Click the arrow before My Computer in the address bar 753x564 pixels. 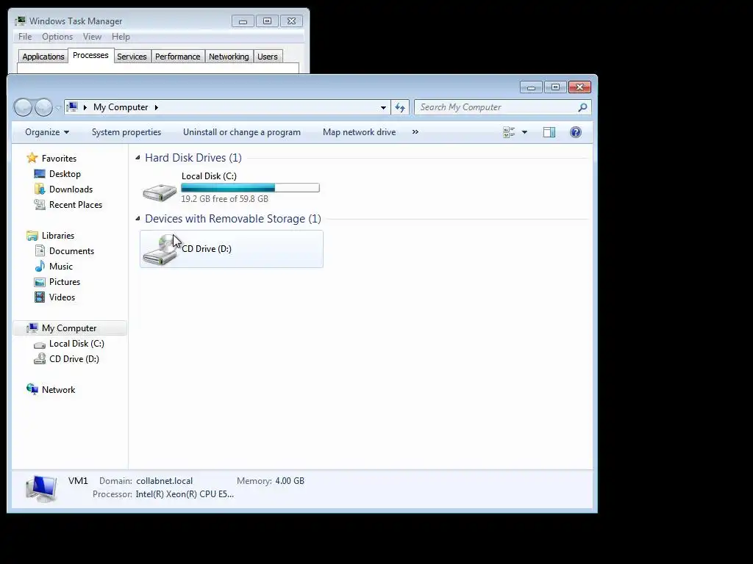point(85,107)
